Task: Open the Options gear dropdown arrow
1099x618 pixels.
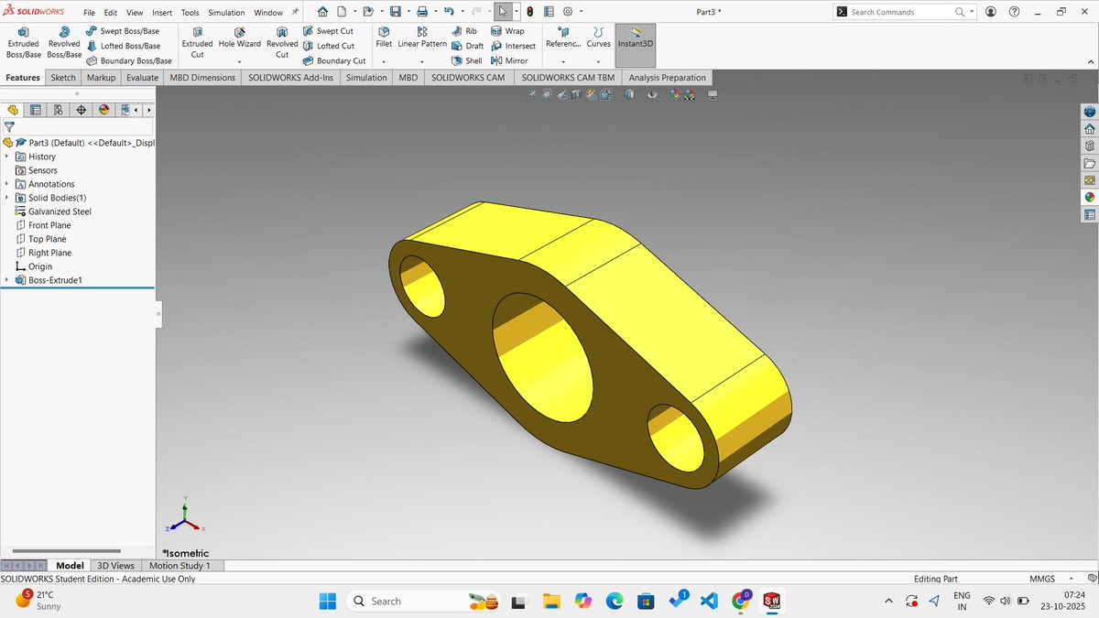Action: [x=582, y=12]
